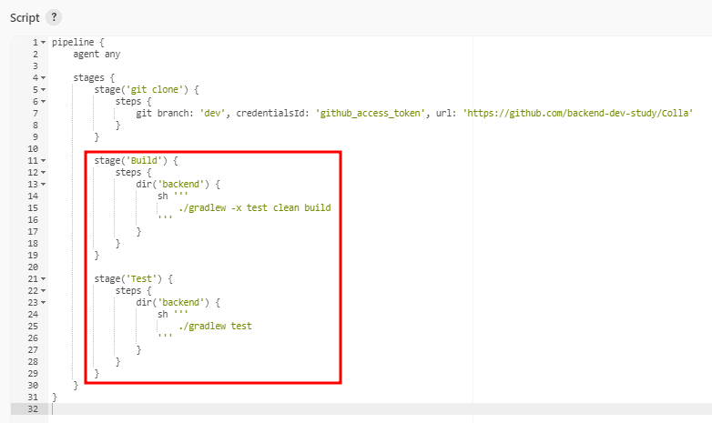Fold the 'Test' stage on line 21

pos(43,278)
